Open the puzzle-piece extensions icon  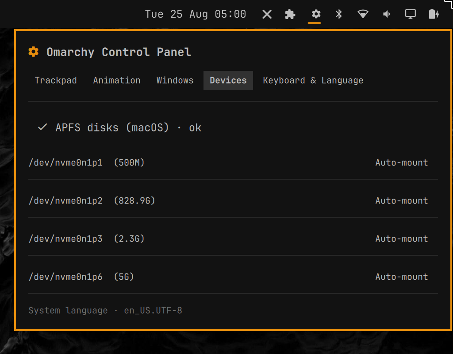pos(290,14)
